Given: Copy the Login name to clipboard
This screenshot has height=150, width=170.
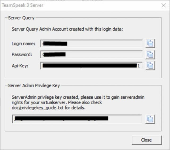Looking at the screenshot, I should point(150,43).
